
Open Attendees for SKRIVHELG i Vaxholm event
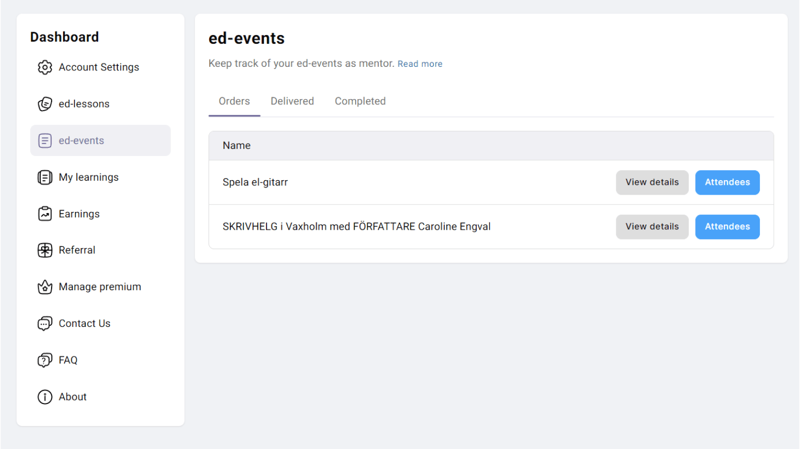[727, 227]
